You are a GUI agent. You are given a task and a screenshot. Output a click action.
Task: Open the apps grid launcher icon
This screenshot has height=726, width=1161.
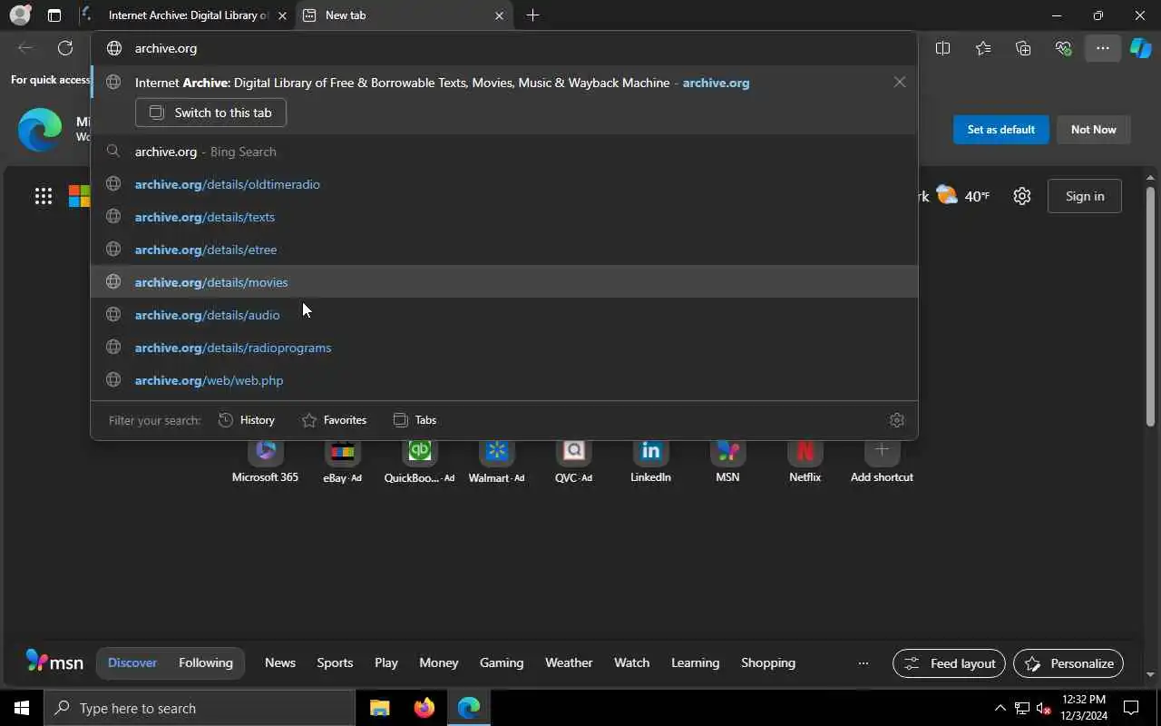(43, 196)
